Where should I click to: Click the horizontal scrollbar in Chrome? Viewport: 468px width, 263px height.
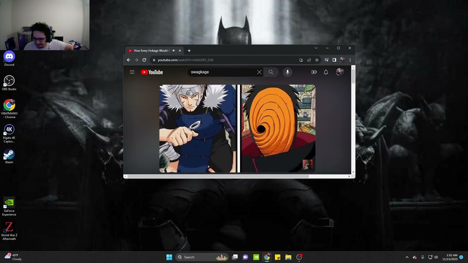point(218,176)
